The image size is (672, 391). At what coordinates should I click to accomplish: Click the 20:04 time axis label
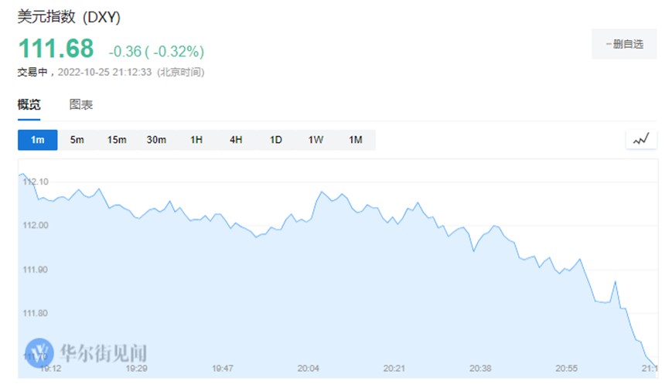pyautogui.click(x=309, y=369)
